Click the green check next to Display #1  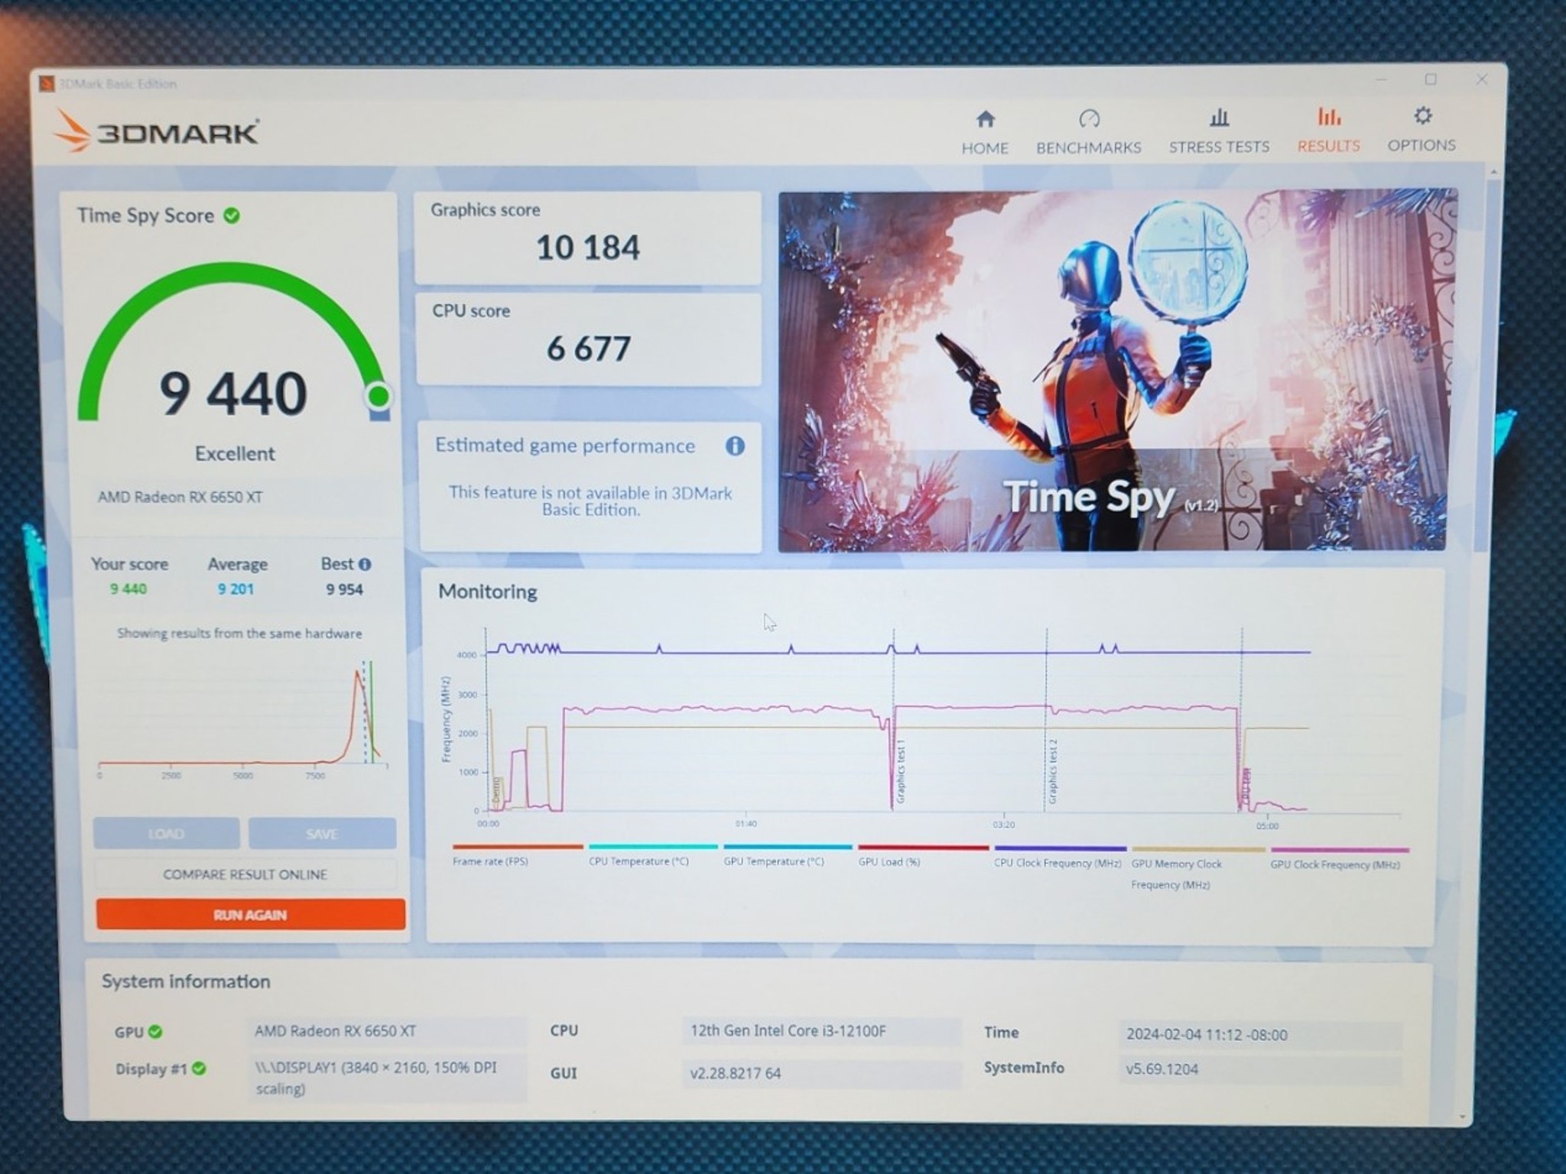200,1069
